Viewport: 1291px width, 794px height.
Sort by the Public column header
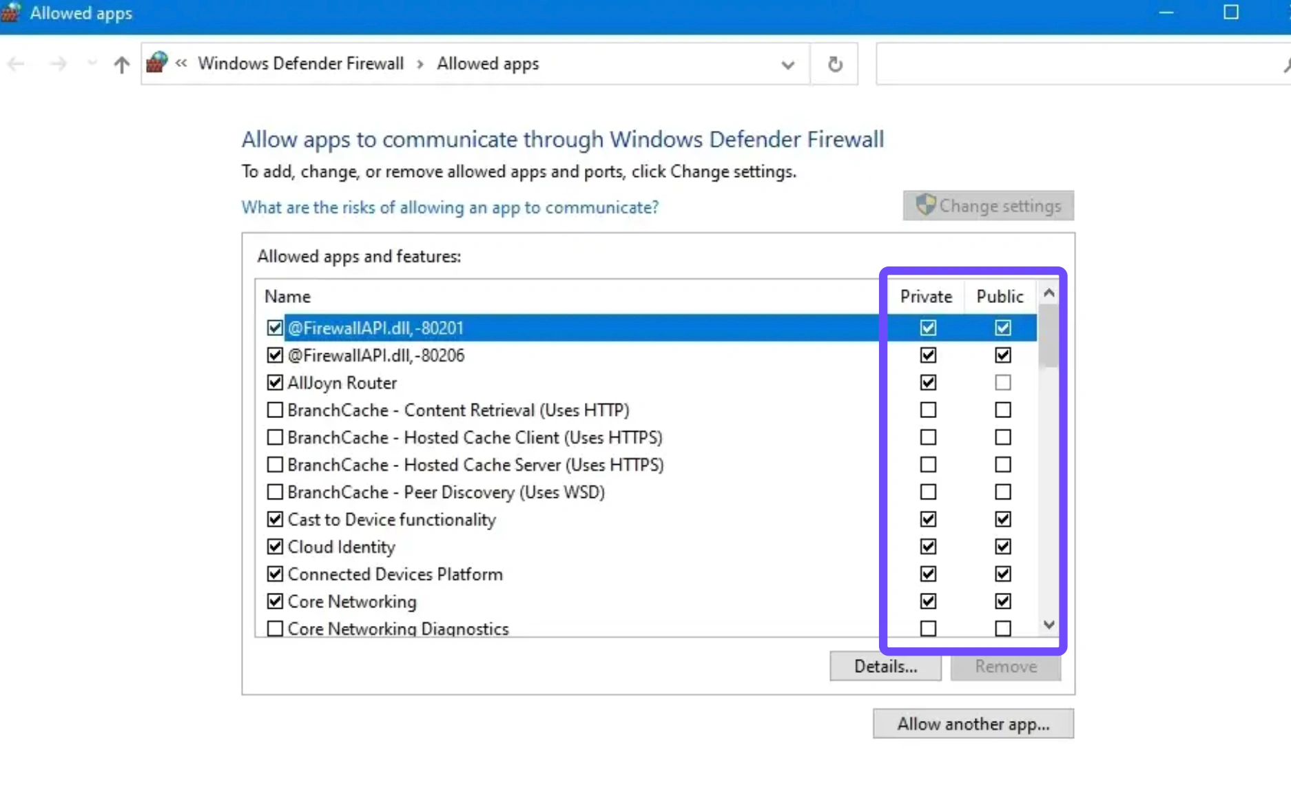pos(1000,296)
